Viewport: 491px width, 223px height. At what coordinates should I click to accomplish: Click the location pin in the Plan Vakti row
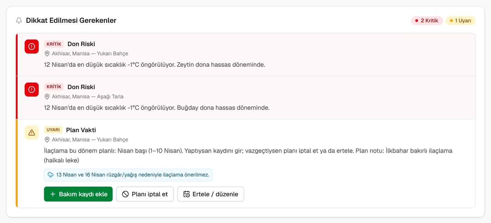click(47, 140)
